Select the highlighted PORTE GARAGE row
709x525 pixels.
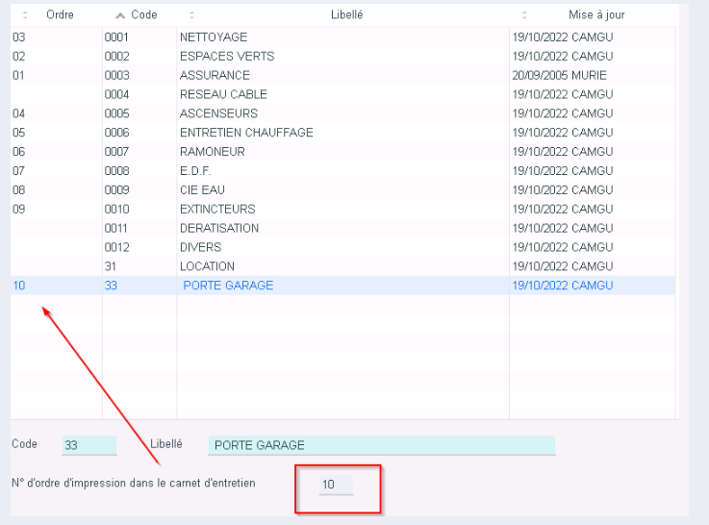[228, 286]
